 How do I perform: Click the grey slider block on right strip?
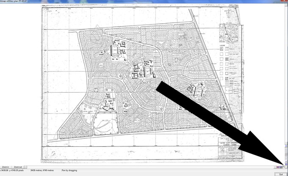pos(286,154)
